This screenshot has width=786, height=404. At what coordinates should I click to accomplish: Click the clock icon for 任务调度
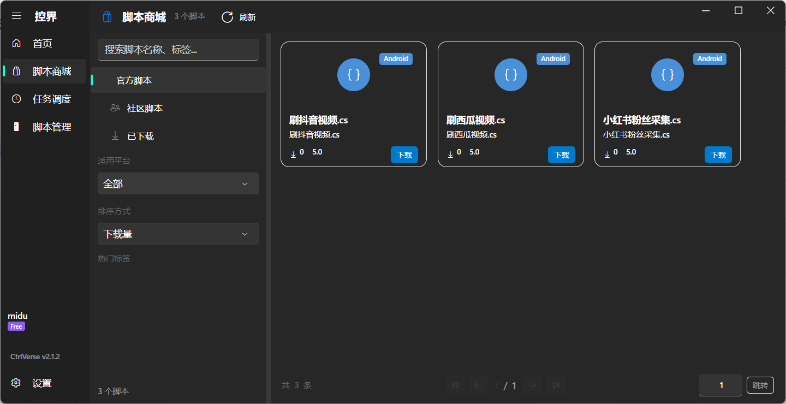(x=16, y=99)
